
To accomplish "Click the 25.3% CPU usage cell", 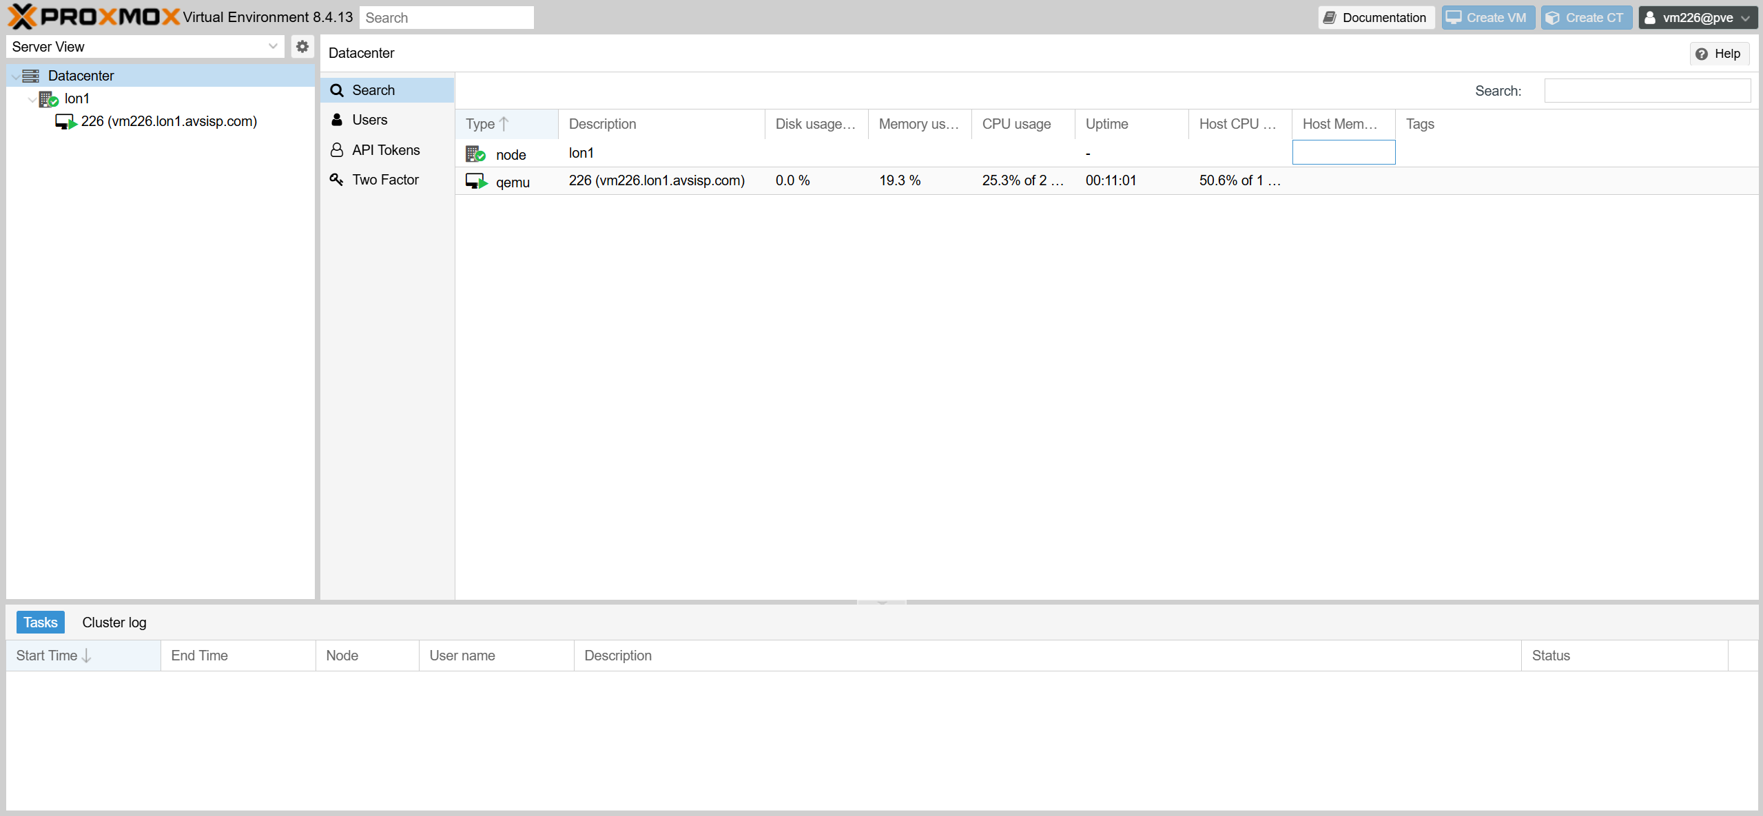I will (x=1023, y=180).
